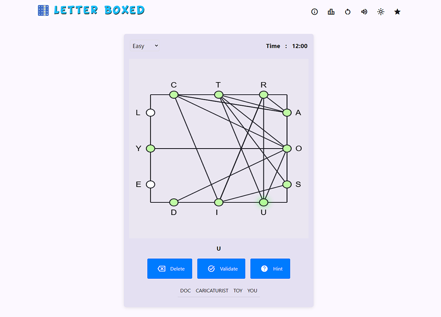Screen dimensions: 441x317
Task: Request a hint with the Hint button
Action: (x=270, y=269)
